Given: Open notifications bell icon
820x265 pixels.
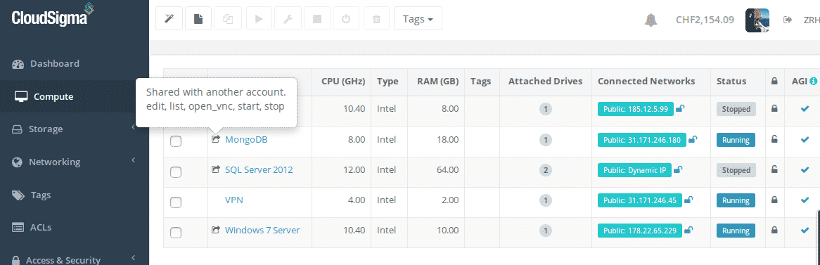Looking at the screenshot, I should 651,20.
